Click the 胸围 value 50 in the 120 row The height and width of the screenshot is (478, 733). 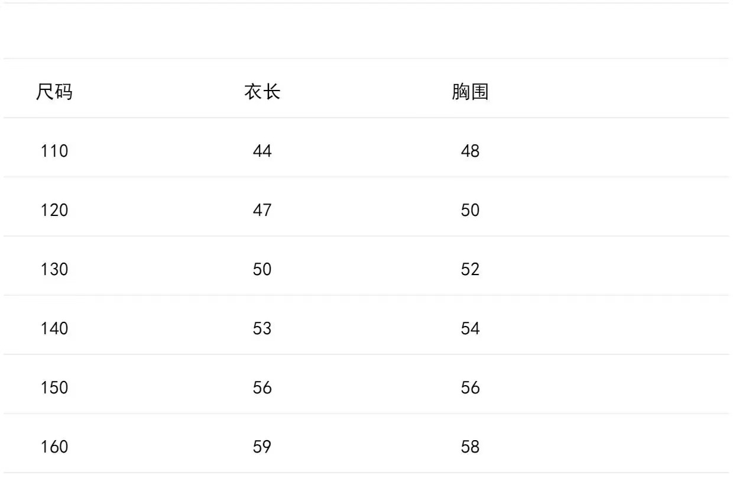pos(470,211)
